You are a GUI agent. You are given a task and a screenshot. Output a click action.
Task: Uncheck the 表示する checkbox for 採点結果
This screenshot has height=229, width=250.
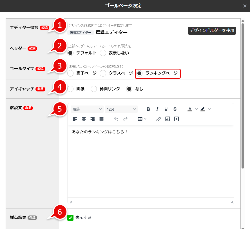70,217
